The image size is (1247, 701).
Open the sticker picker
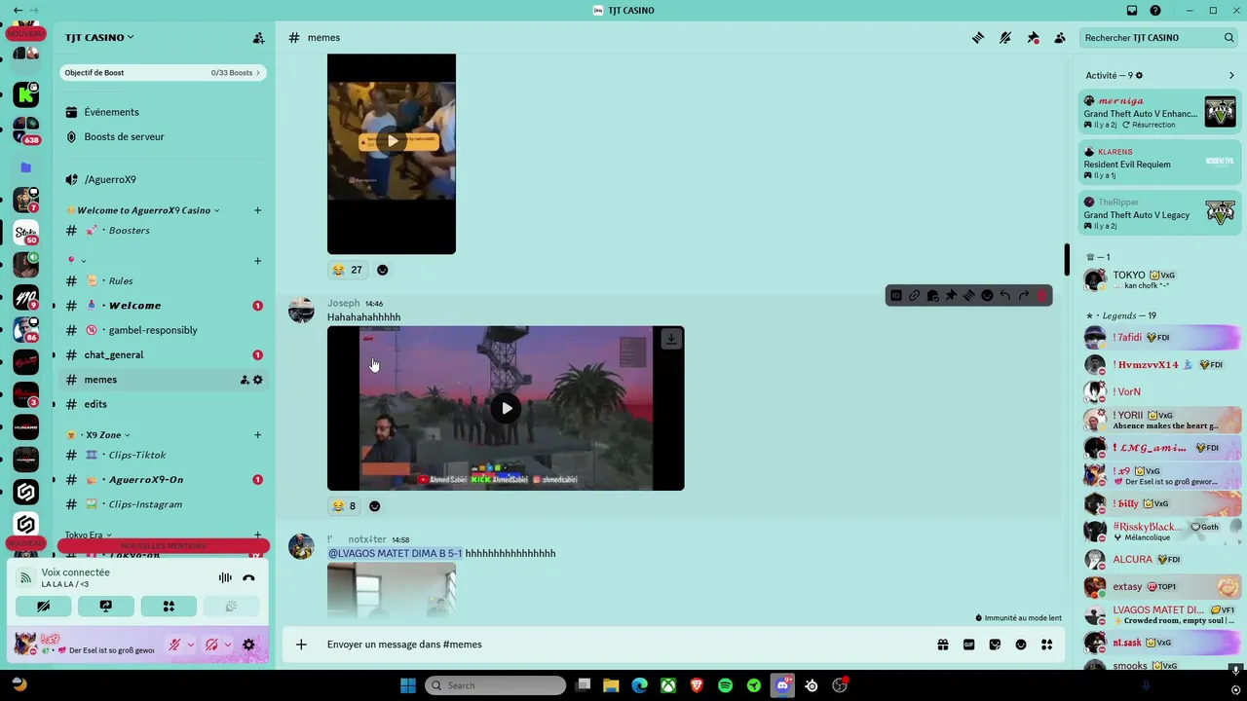pyautogui.click(x=995, y=645)
